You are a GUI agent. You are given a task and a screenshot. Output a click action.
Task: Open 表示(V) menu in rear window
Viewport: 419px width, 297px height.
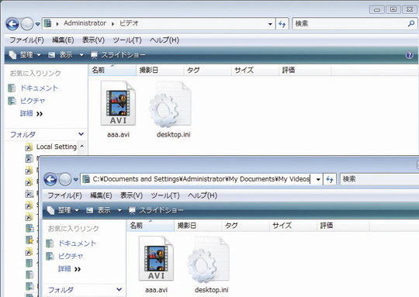tap(93, 40)
